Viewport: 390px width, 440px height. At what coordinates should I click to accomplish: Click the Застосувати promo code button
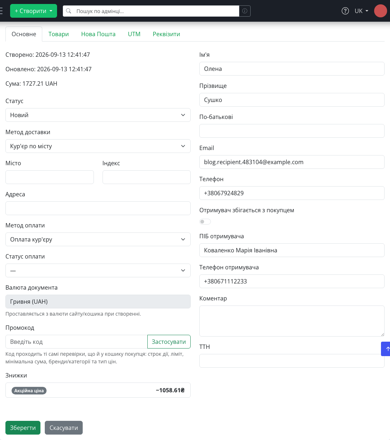coord(169,342)
